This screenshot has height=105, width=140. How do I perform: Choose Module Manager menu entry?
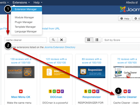tap(24, 17)
